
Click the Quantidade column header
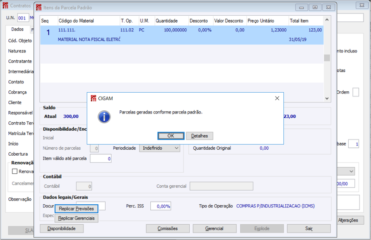coord(172,21)
